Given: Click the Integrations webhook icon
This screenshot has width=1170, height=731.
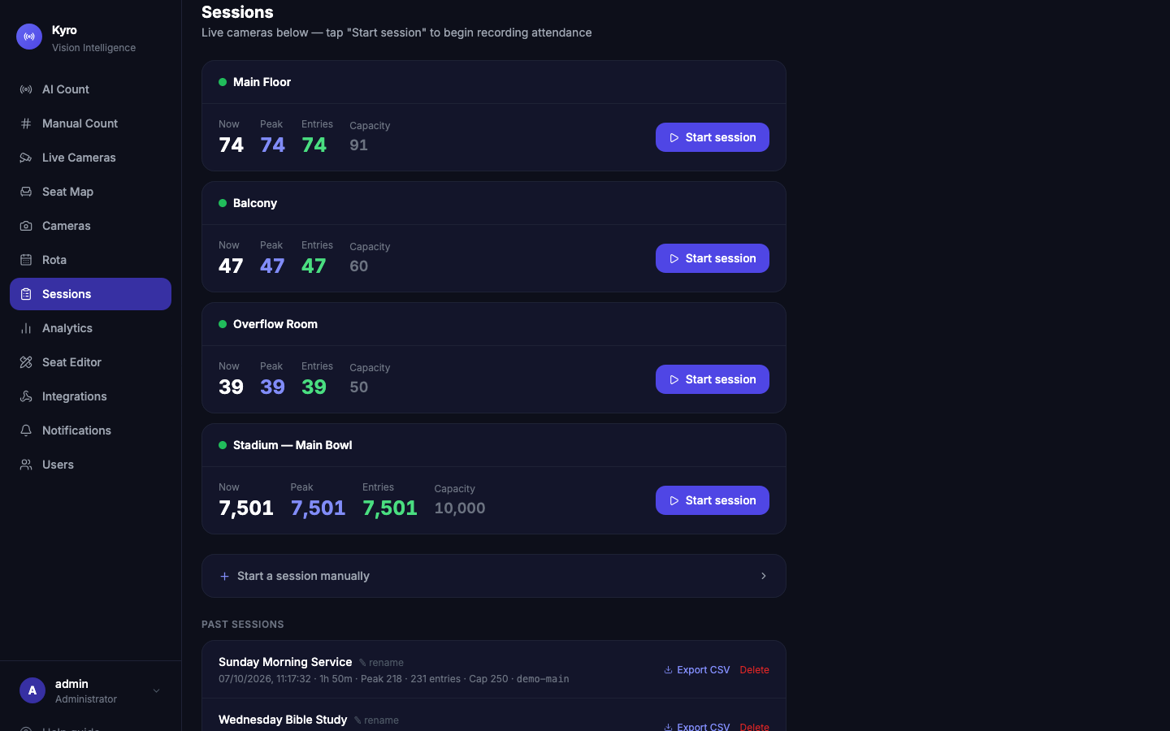Looking at the screenshot, I should (x=26, y=396).
